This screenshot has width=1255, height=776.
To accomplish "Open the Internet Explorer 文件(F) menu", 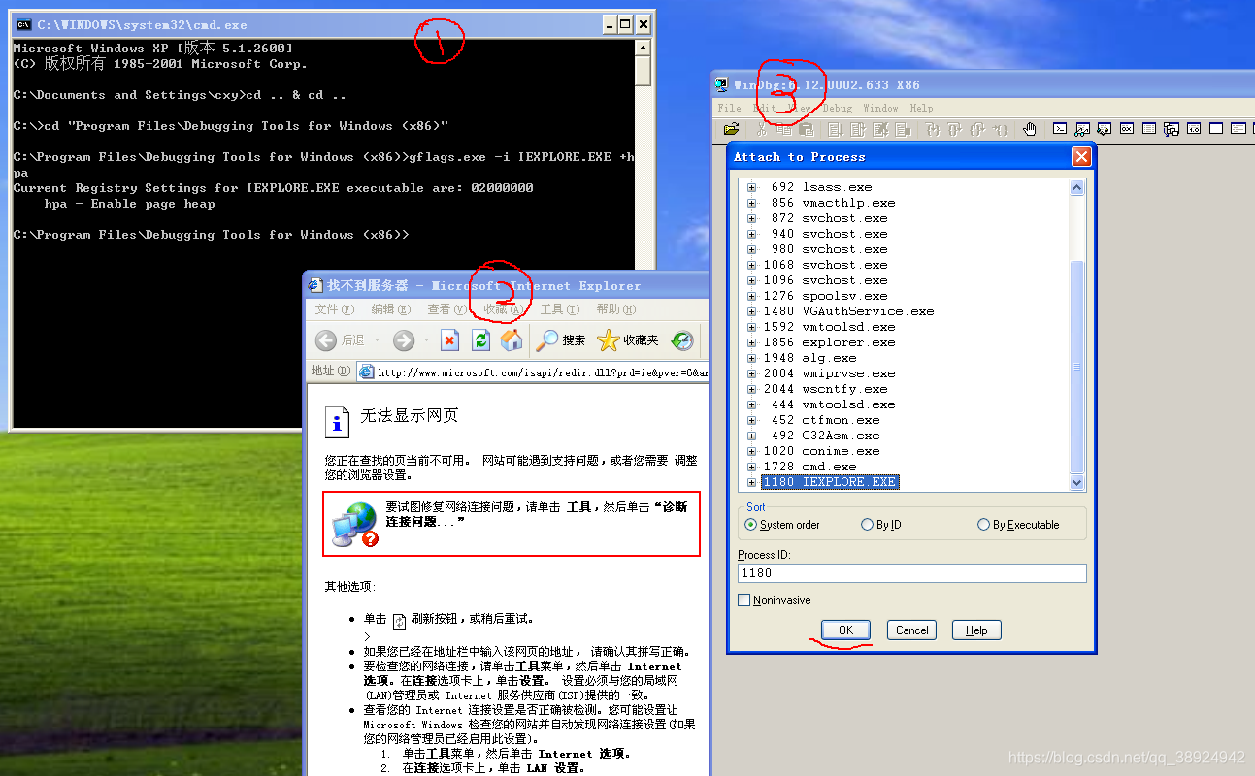I will 335,309.
